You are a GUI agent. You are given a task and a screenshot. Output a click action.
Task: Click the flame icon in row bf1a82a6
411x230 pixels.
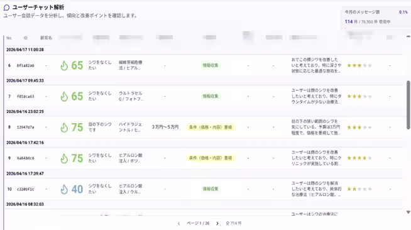[x=64, y=65]
